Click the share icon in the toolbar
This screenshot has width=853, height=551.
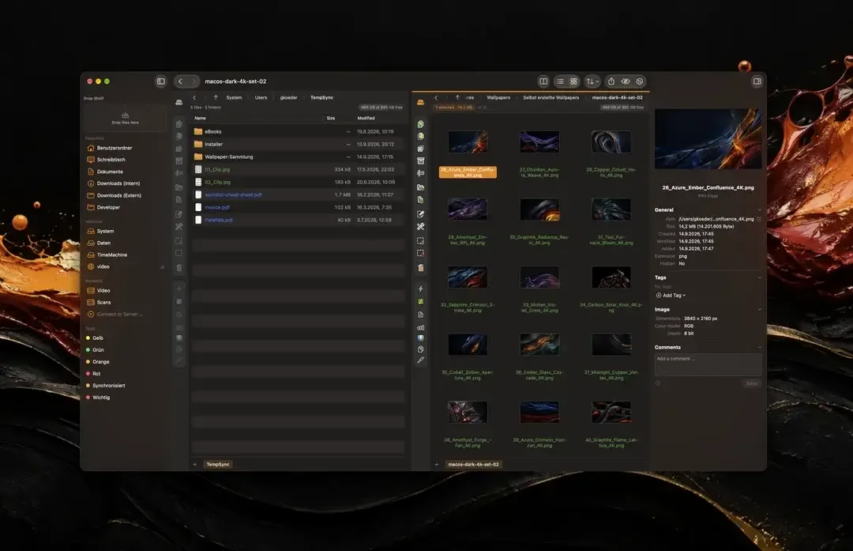coord(611,81)
